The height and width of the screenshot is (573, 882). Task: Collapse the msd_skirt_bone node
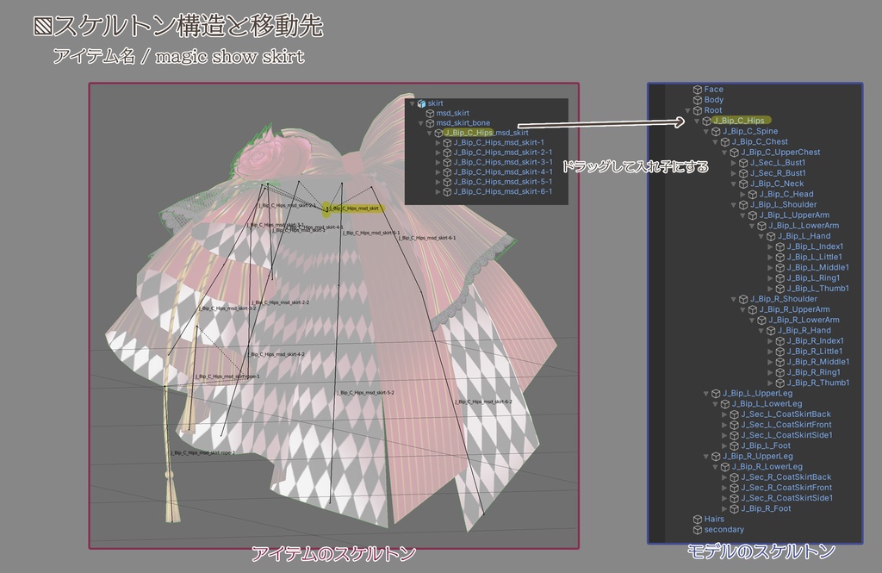tap(420, 122)
